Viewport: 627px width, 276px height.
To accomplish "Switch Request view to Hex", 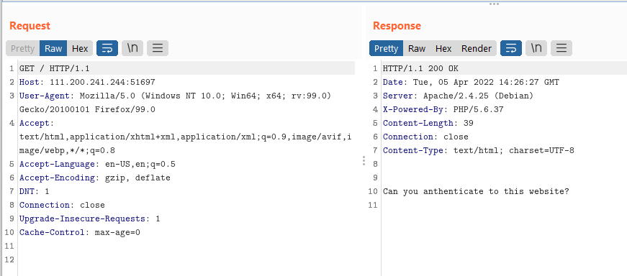I will coord(80,48).
